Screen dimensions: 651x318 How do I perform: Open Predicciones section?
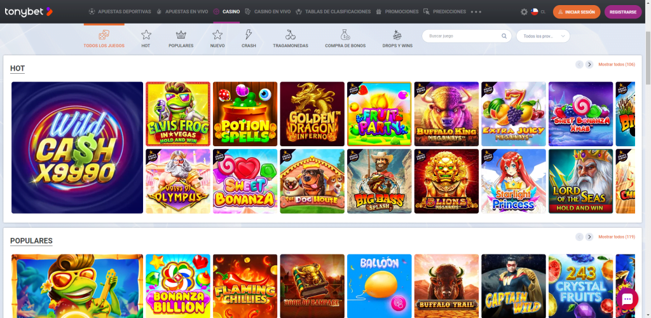(444, 11)
